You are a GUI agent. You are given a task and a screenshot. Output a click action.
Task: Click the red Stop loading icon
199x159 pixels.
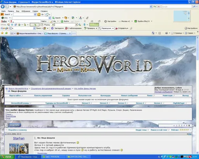pos(159,7)
